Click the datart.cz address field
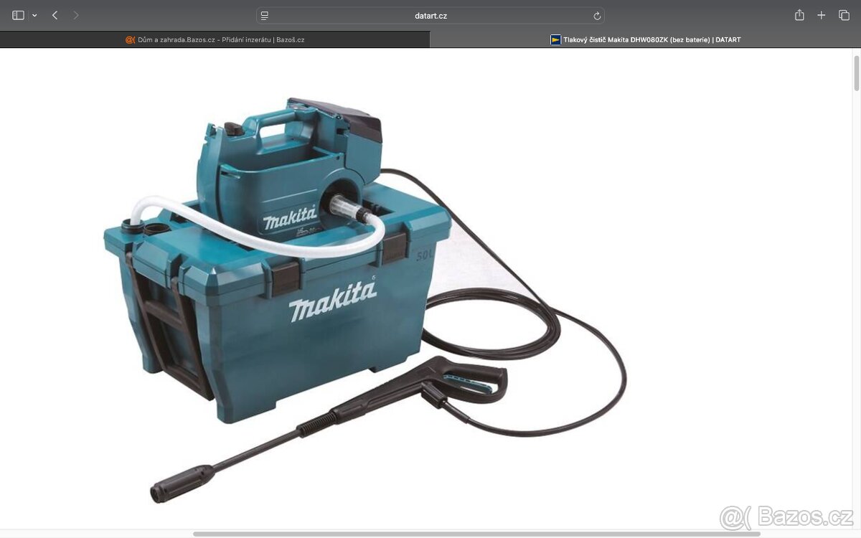 click(x=430, y=15)
